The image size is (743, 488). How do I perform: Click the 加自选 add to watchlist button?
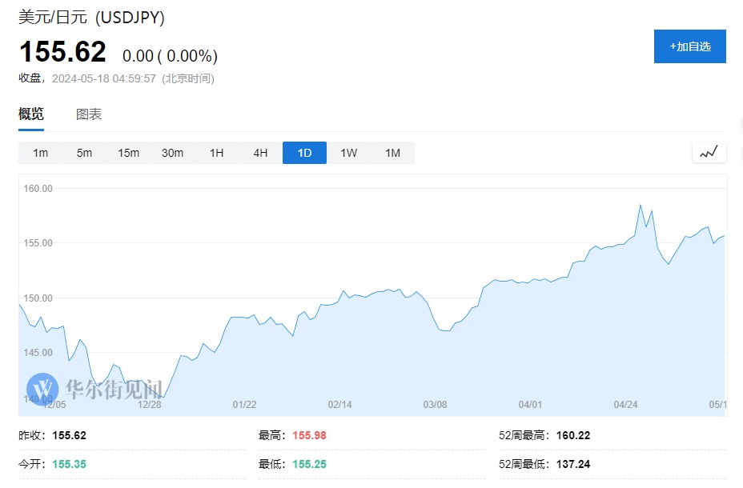tap(689, 46)
